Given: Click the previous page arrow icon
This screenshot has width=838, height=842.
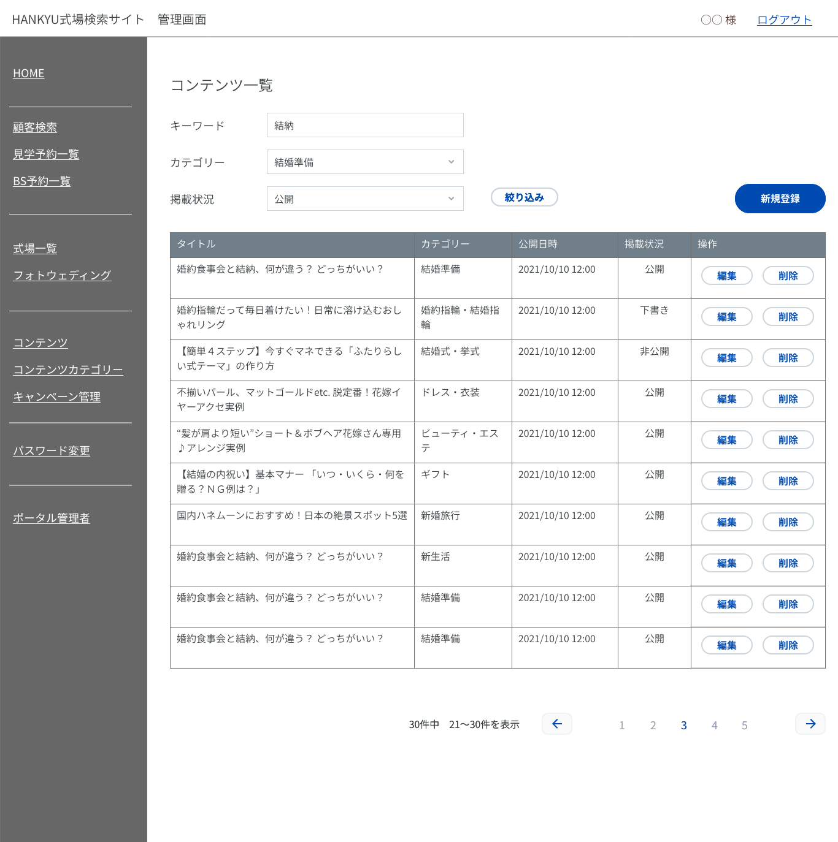Looking at the screenshot, I should pyautogui.click(x=556, y=724).
